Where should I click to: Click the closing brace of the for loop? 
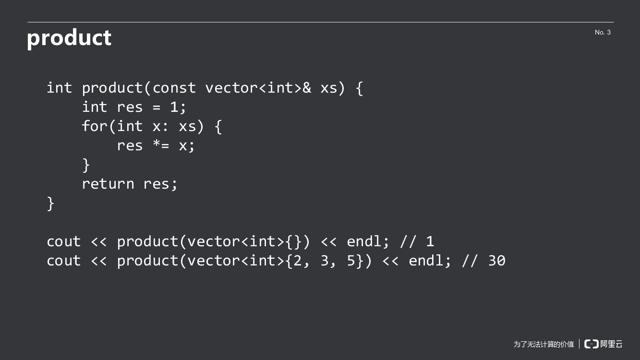86,165
